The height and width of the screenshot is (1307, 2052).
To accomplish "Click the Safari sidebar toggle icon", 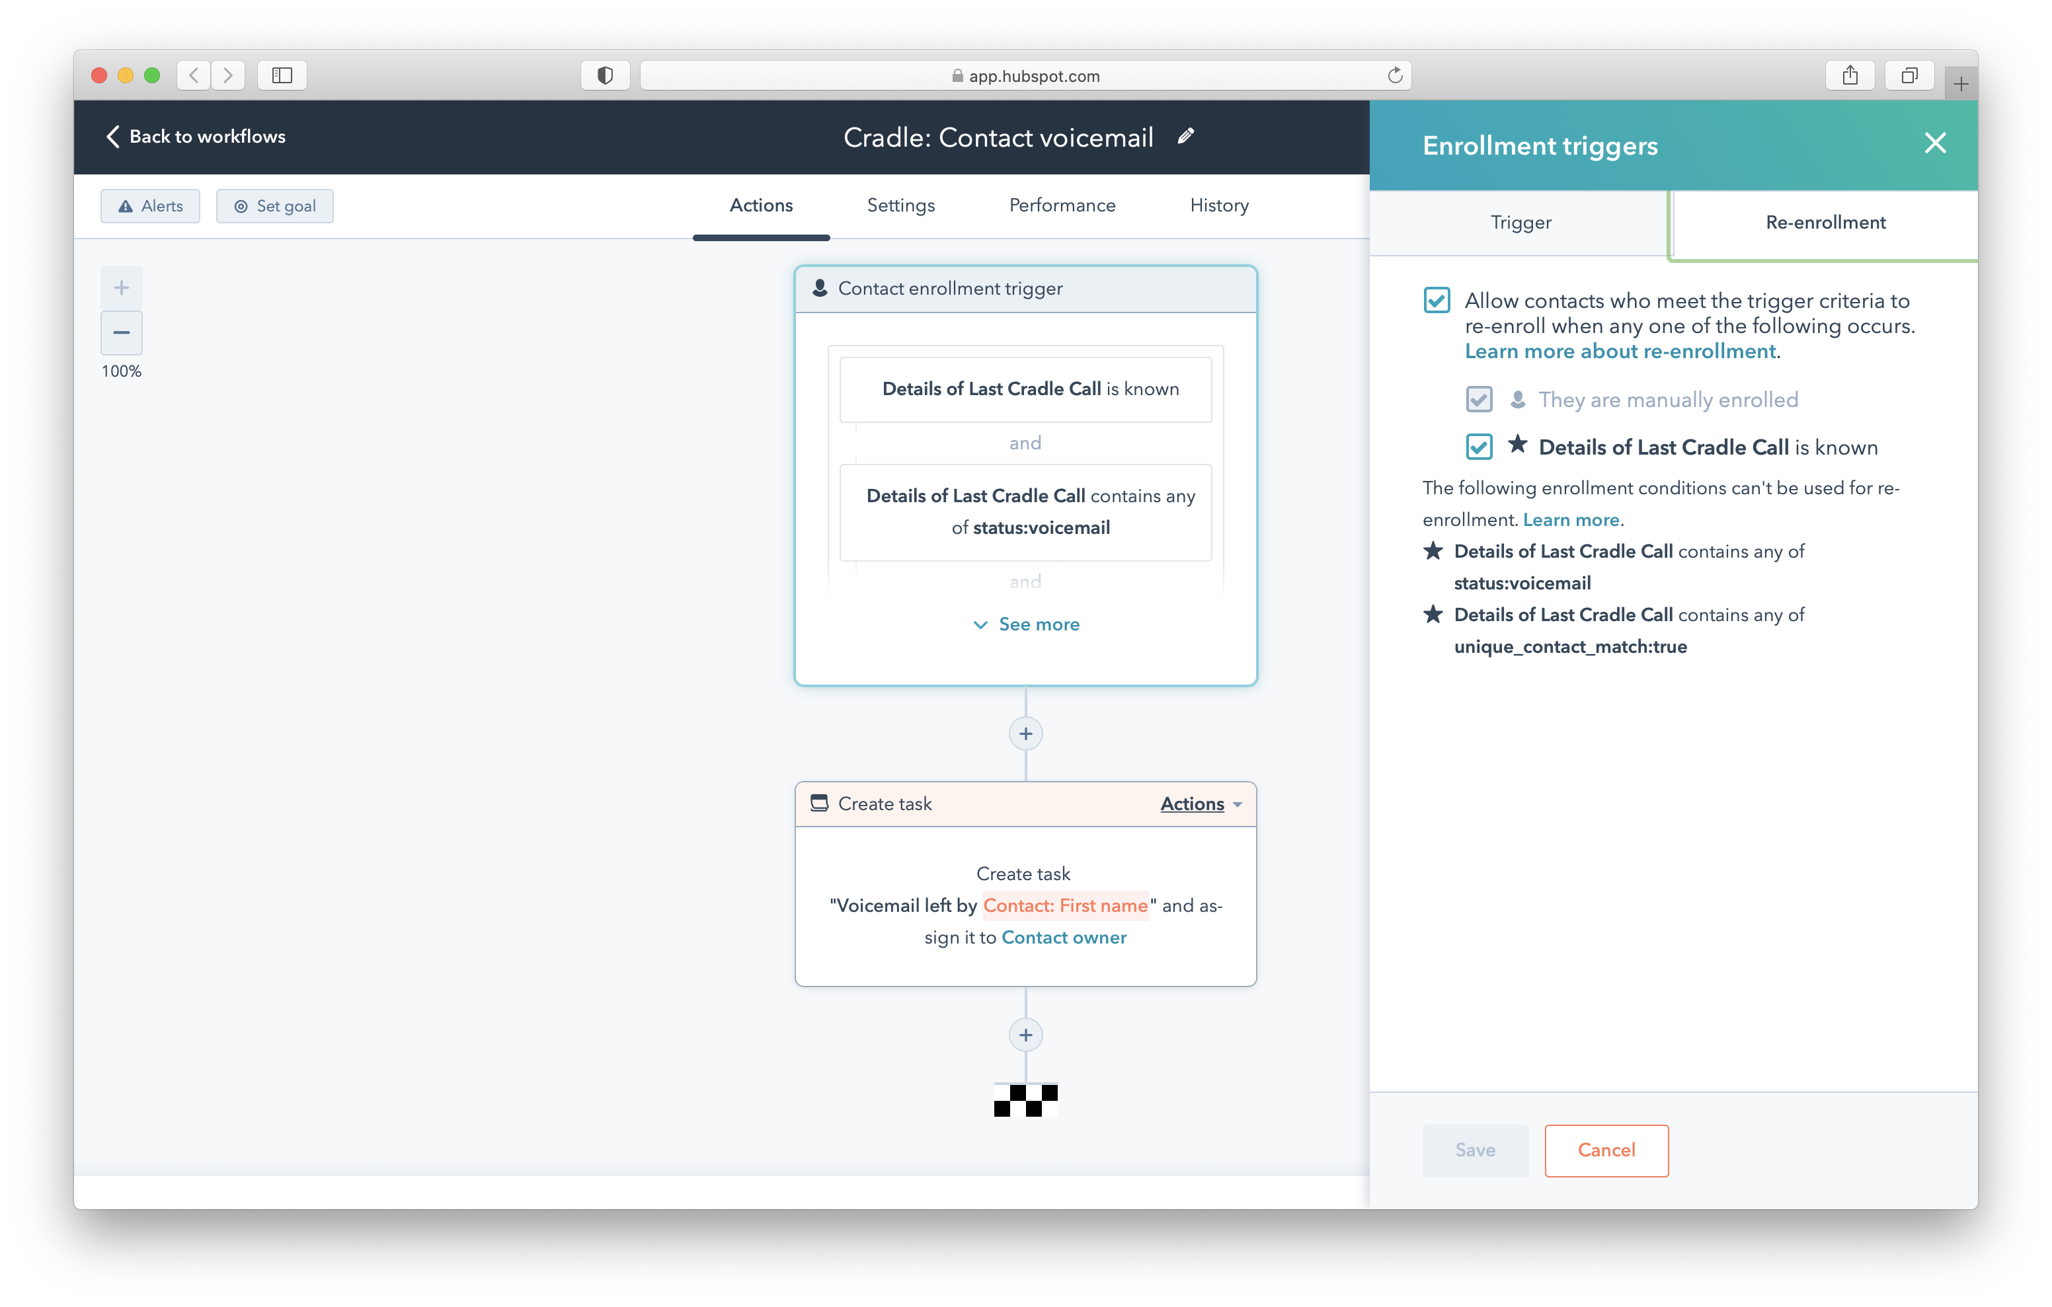I will (x=282, y=76).
